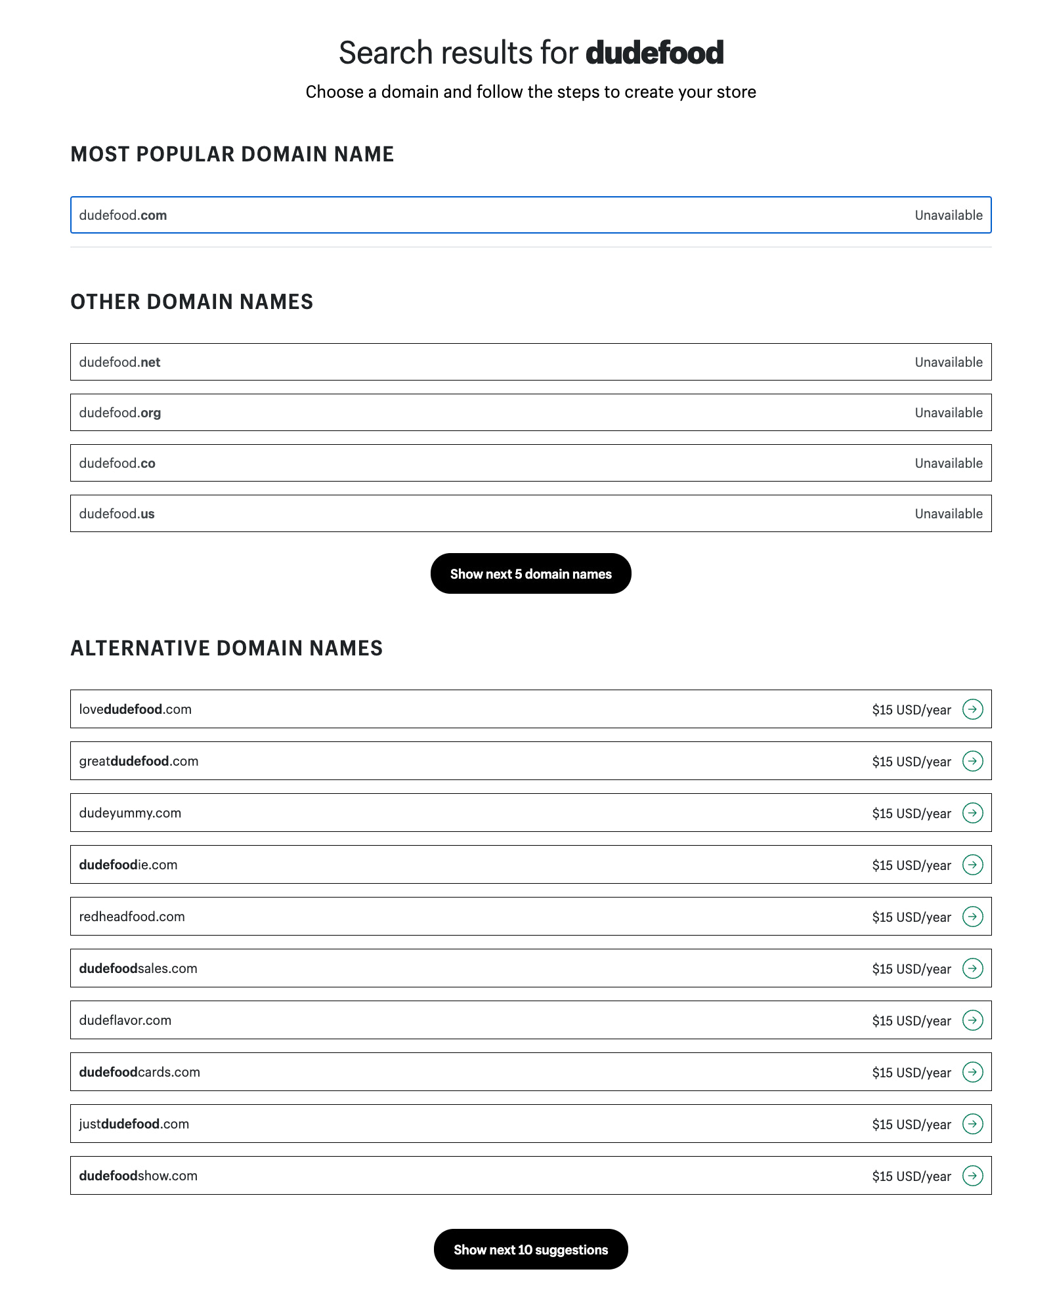Click the dudefood.com unavailable result row
Viewport: 1053px width, 1303px height.
(x=530, y=215)
